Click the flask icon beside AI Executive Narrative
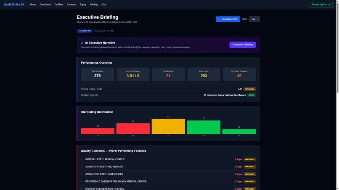Image resolution: width=339 pixels, height=190 pixels. [82, 43]
